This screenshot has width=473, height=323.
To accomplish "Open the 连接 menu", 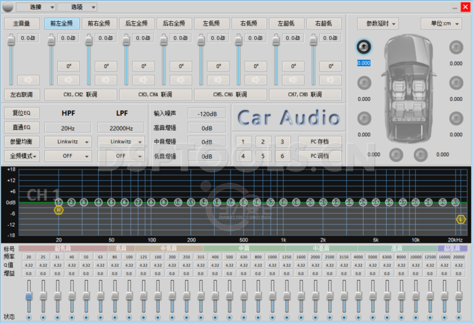I will pos(35,7).
